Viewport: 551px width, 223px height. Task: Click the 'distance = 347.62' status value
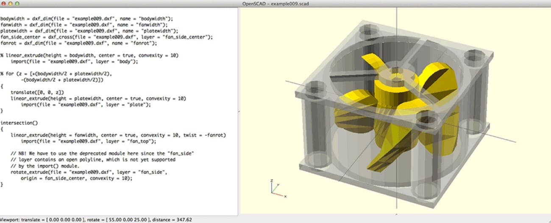pyautogui.click(x=173, y=220)
